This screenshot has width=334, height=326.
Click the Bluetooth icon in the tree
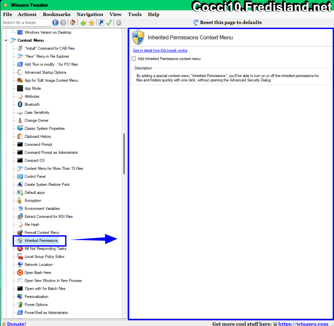20,104
